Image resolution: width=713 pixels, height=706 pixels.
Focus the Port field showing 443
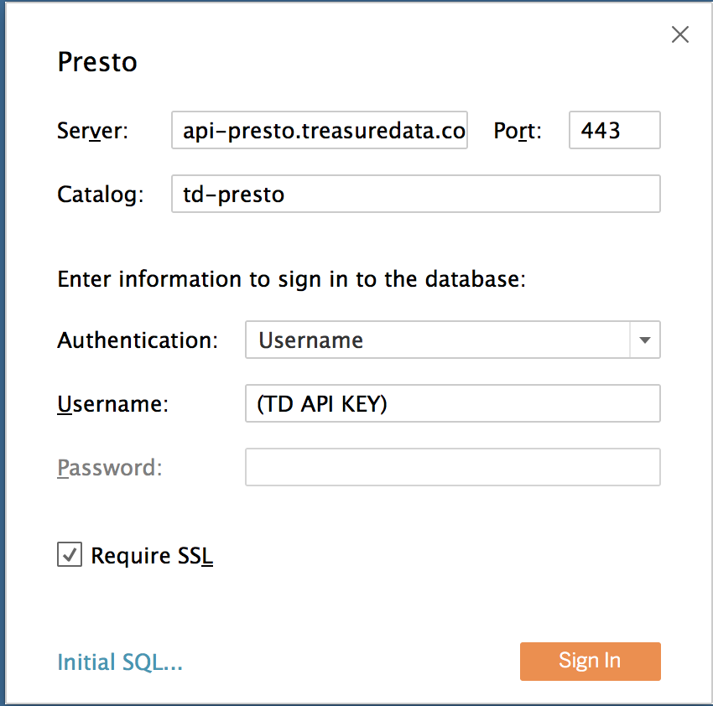tap(614, 130)
